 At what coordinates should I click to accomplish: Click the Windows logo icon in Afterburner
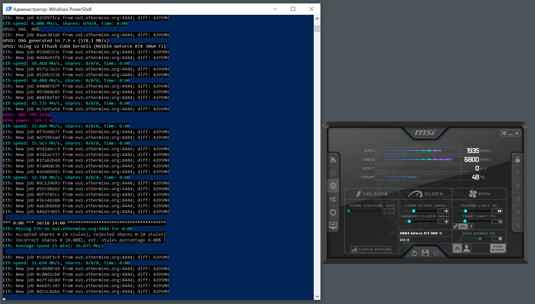504,133
